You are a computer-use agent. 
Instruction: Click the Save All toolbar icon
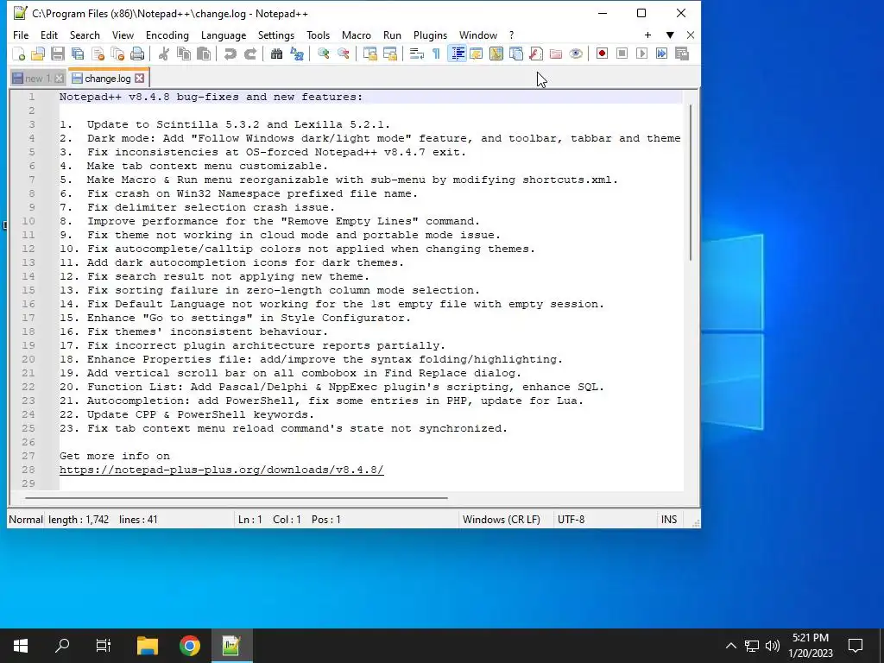(77, 54)
